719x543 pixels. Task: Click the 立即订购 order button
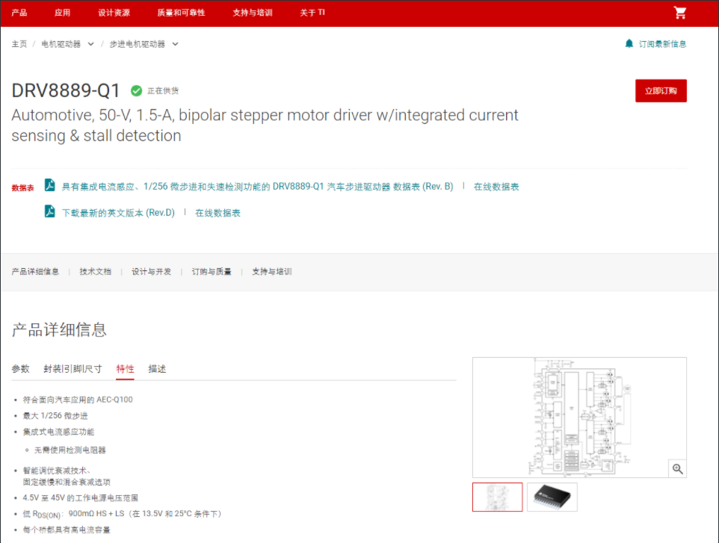coord(661,90)
